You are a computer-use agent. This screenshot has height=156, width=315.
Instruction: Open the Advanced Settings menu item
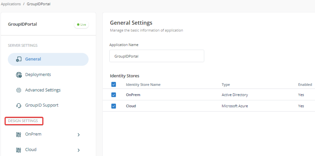(x=43, y=90)
